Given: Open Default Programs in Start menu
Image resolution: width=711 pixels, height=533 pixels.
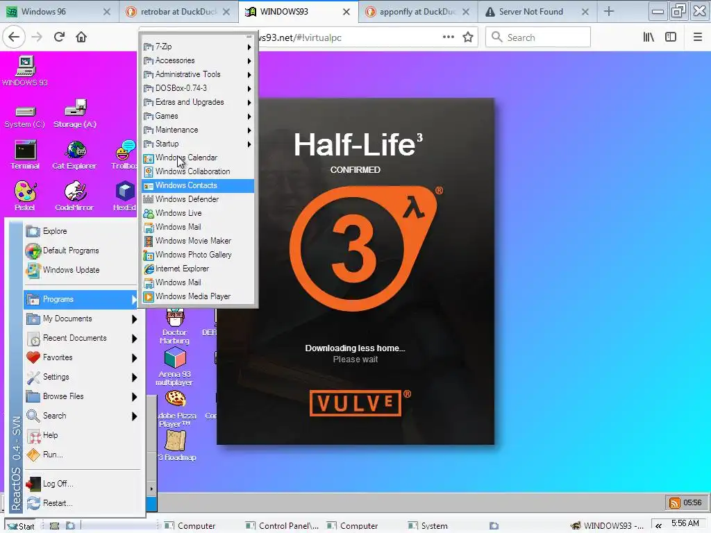Looking at the screenshot, I should (x=81, y=251).
